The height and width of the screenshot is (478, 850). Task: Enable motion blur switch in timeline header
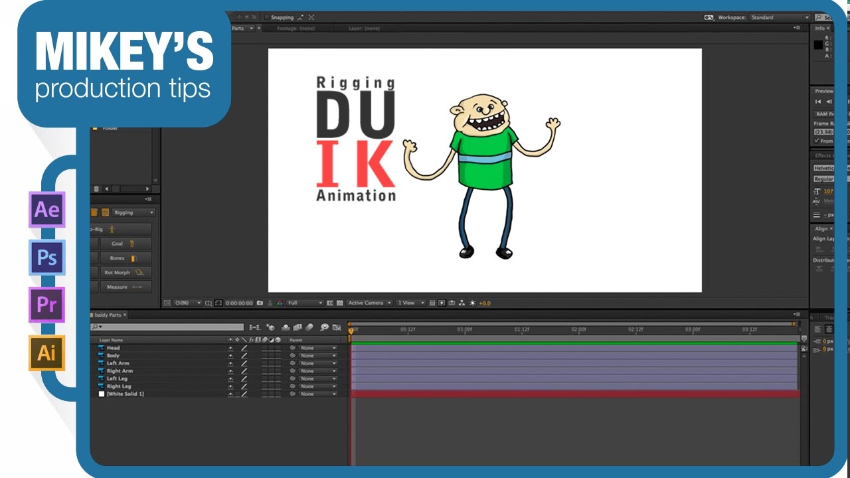308,327
